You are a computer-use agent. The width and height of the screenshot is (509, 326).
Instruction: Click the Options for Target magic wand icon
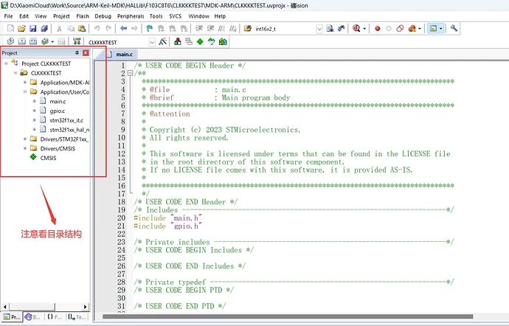coord(162,42)
